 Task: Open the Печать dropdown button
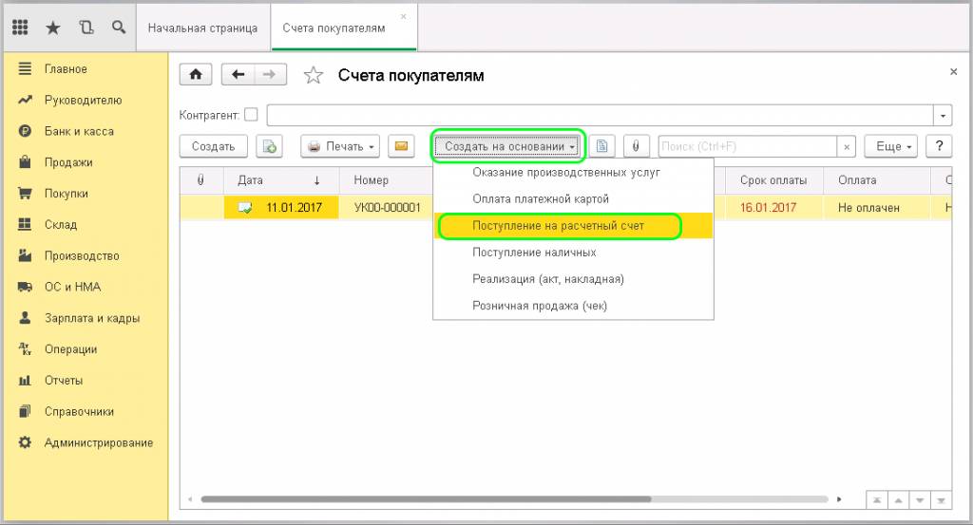click(340, 146)
